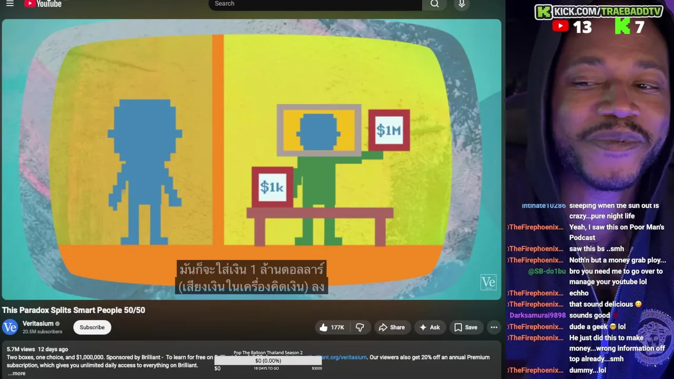This screenshot has height=379, width=674.
Task: Click the donation goal progress bar
Action: (x=268, y=361)
